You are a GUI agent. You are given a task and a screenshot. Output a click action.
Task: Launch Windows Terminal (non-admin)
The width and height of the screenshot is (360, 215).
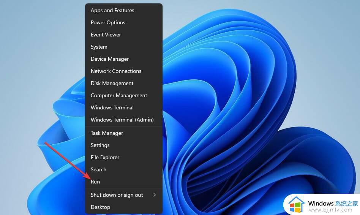tap(124, 108)
